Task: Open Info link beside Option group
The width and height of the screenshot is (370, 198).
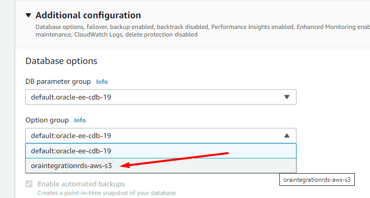Action: (80, 120)
